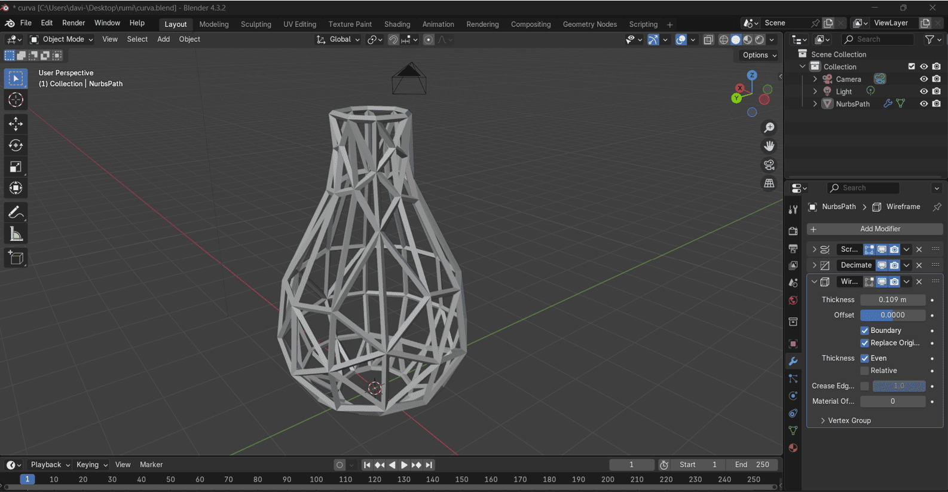Collapse the Wireframe modifier panel
948x492 pixels.
[814, 282]
